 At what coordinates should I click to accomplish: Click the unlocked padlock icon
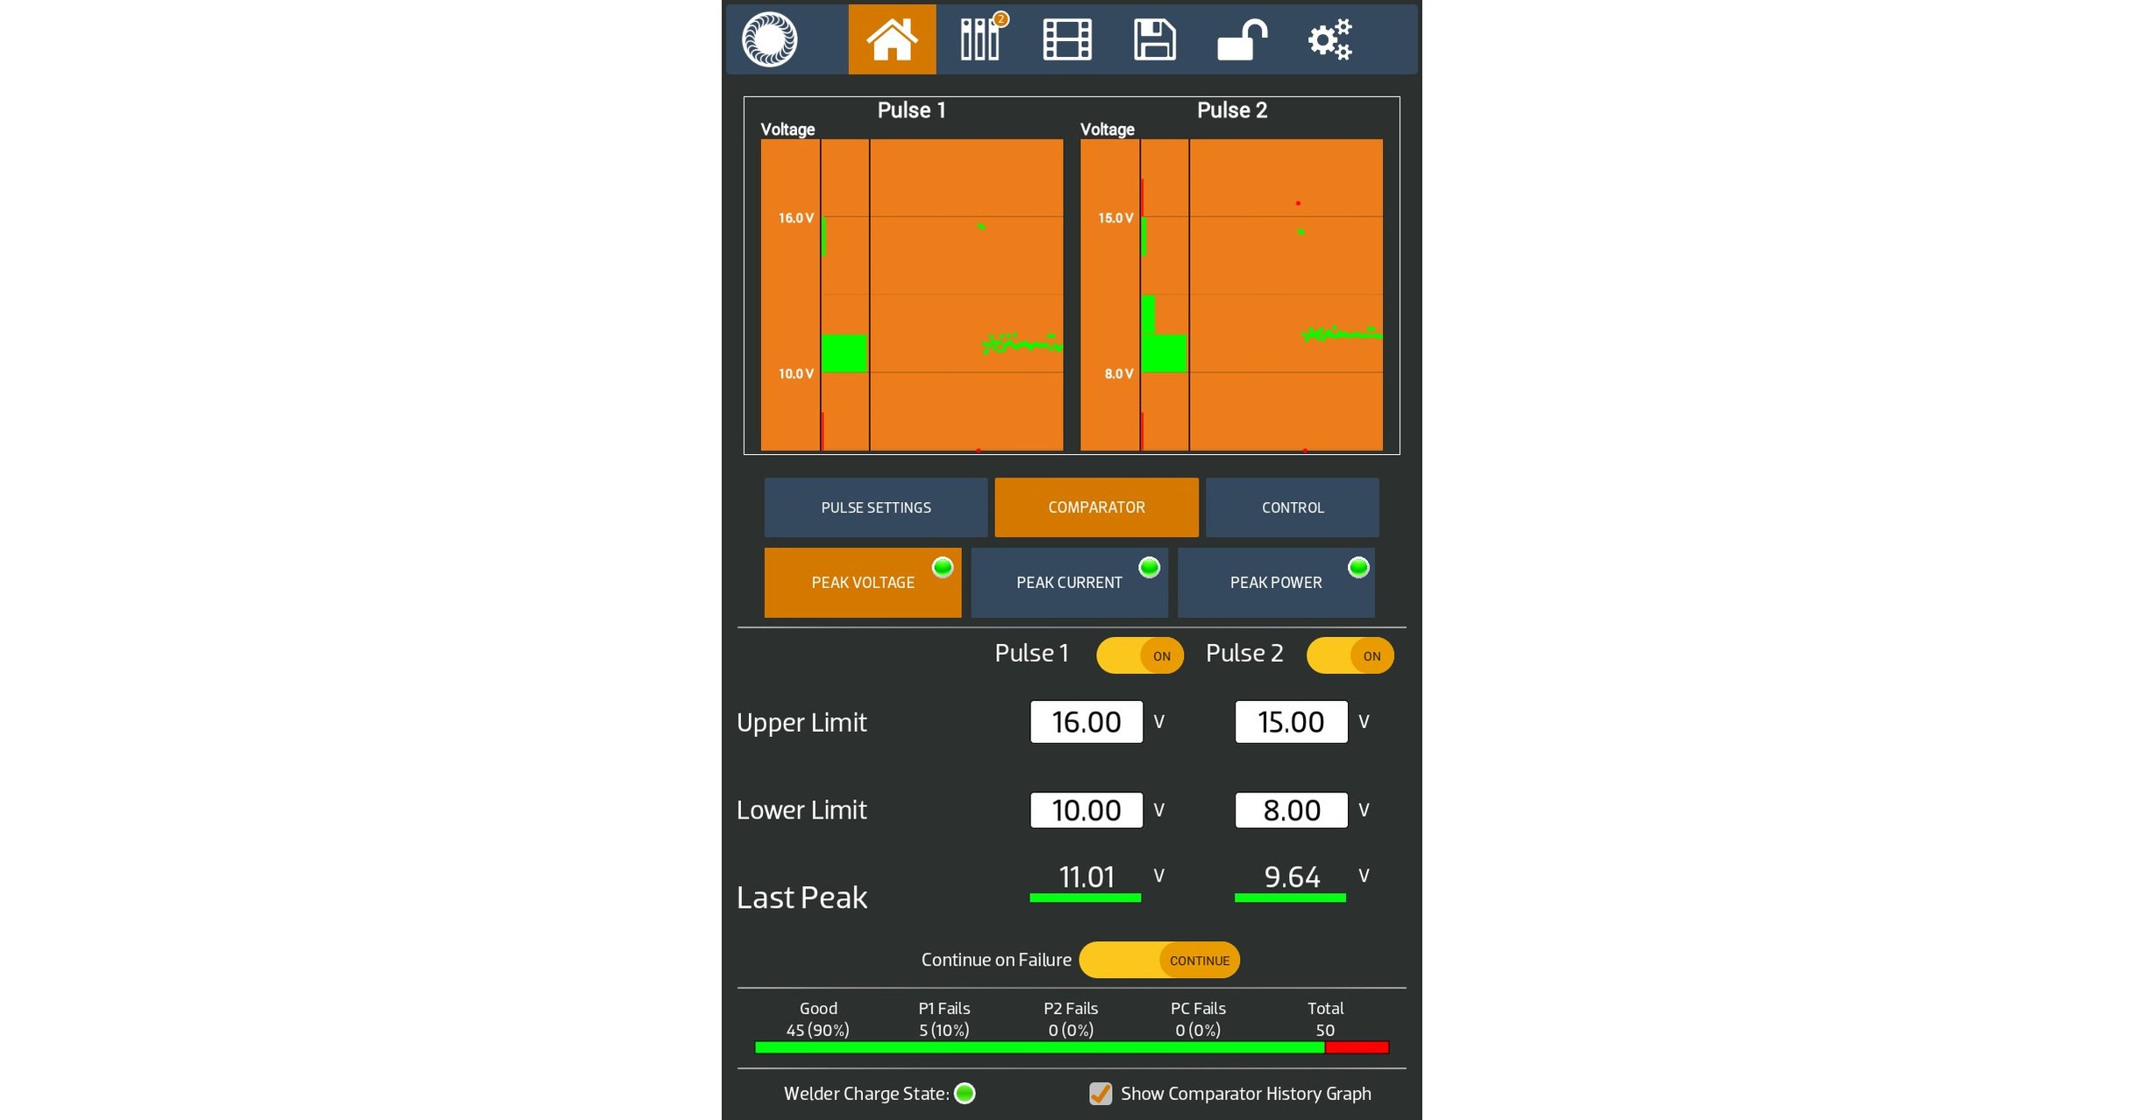tap(1243, 39)
